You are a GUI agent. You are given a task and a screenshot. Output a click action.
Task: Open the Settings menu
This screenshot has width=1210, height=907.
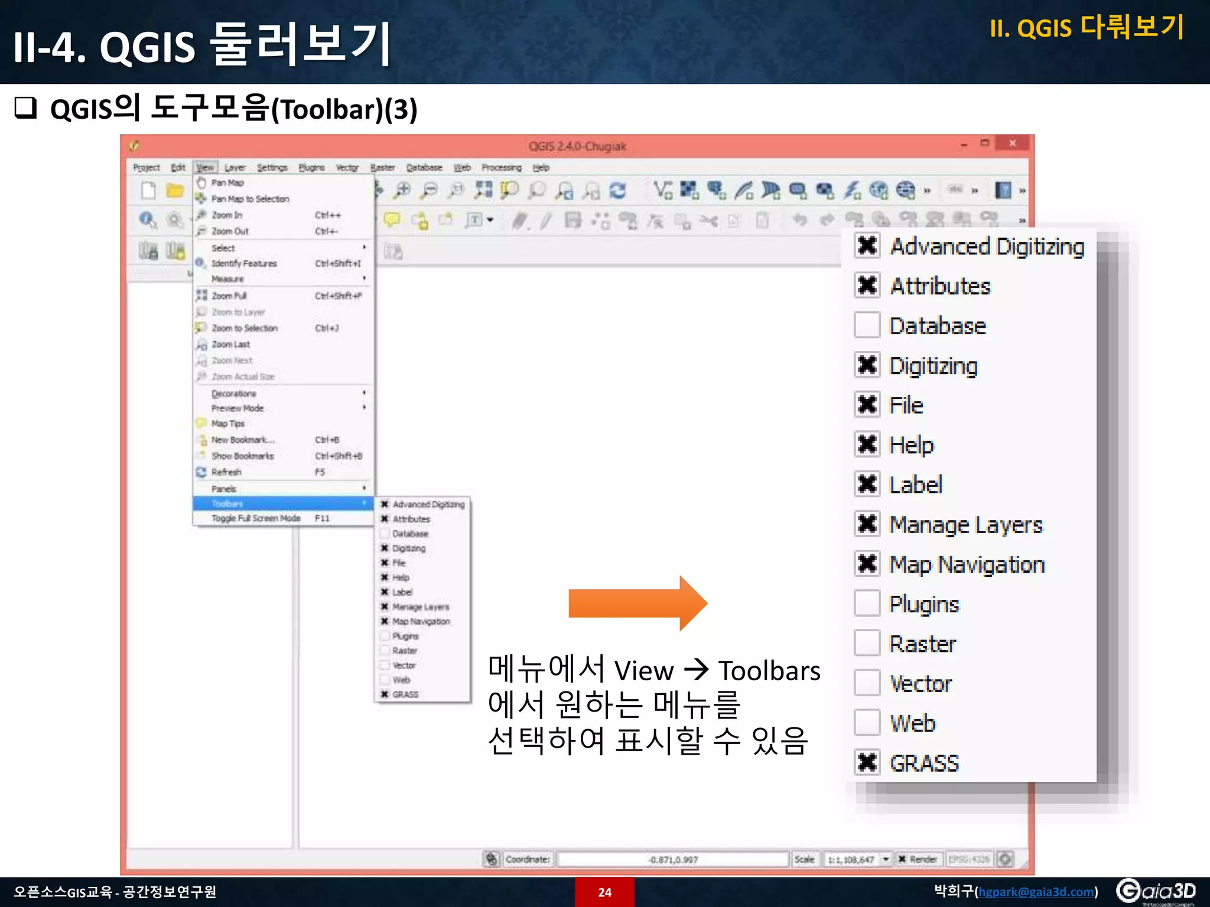click(272, 168)
